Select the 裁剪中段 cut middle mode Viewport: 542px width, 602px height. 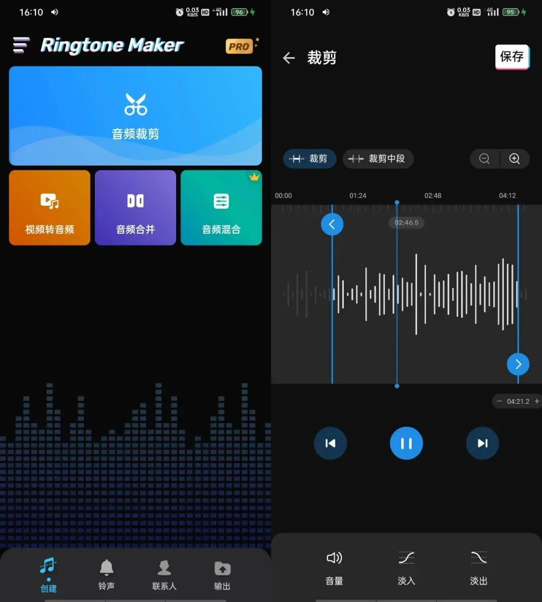tap(378, 159)
